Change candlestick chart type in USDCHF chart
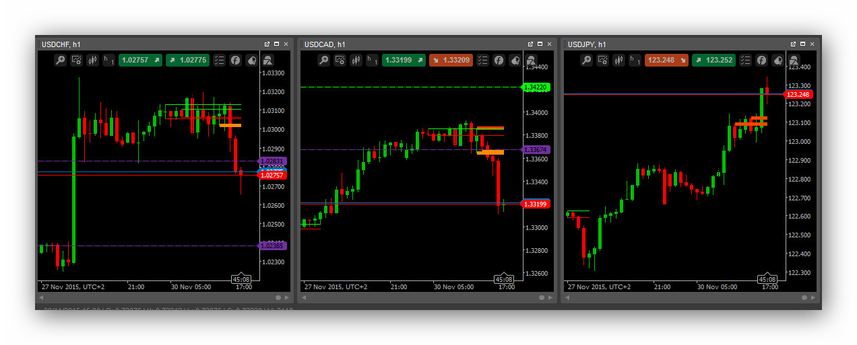This screenshot has width=857, height=345. click(x=92, y=60)
